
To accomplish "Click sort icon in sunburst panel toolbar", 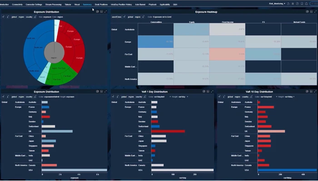I will [x=8, y=17].
